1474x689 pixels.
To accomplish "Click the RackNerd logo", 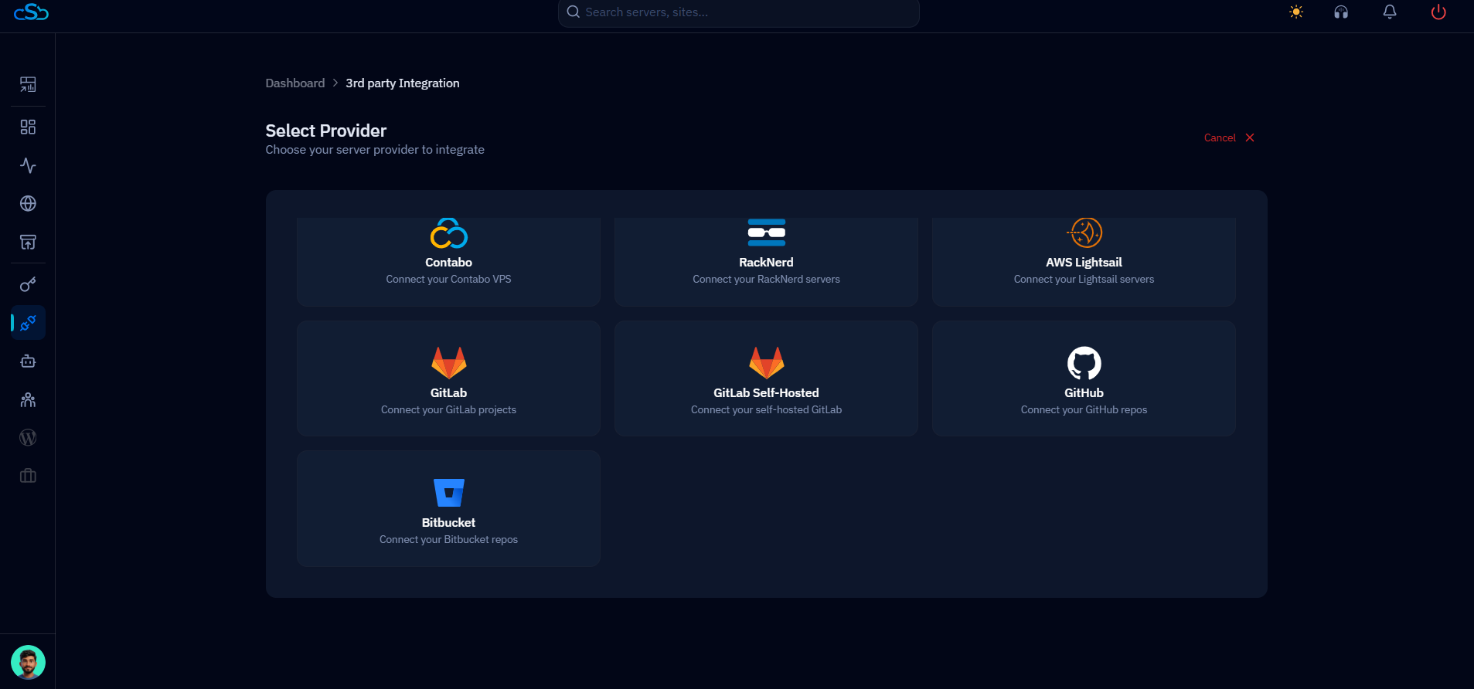I will click(767, 232).
